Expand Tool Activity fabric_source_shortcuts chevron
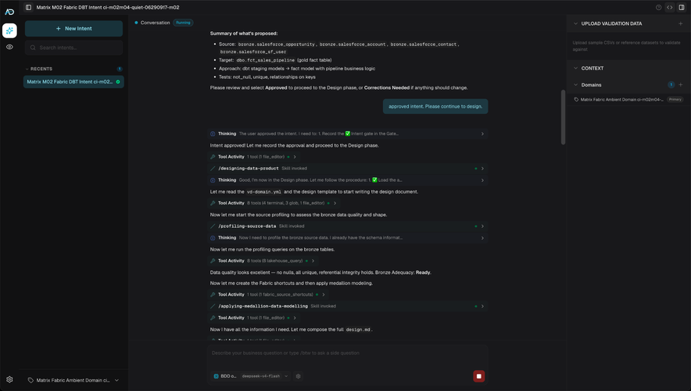The width and height of the screenshot is (691, 391). tap(323, 295)
